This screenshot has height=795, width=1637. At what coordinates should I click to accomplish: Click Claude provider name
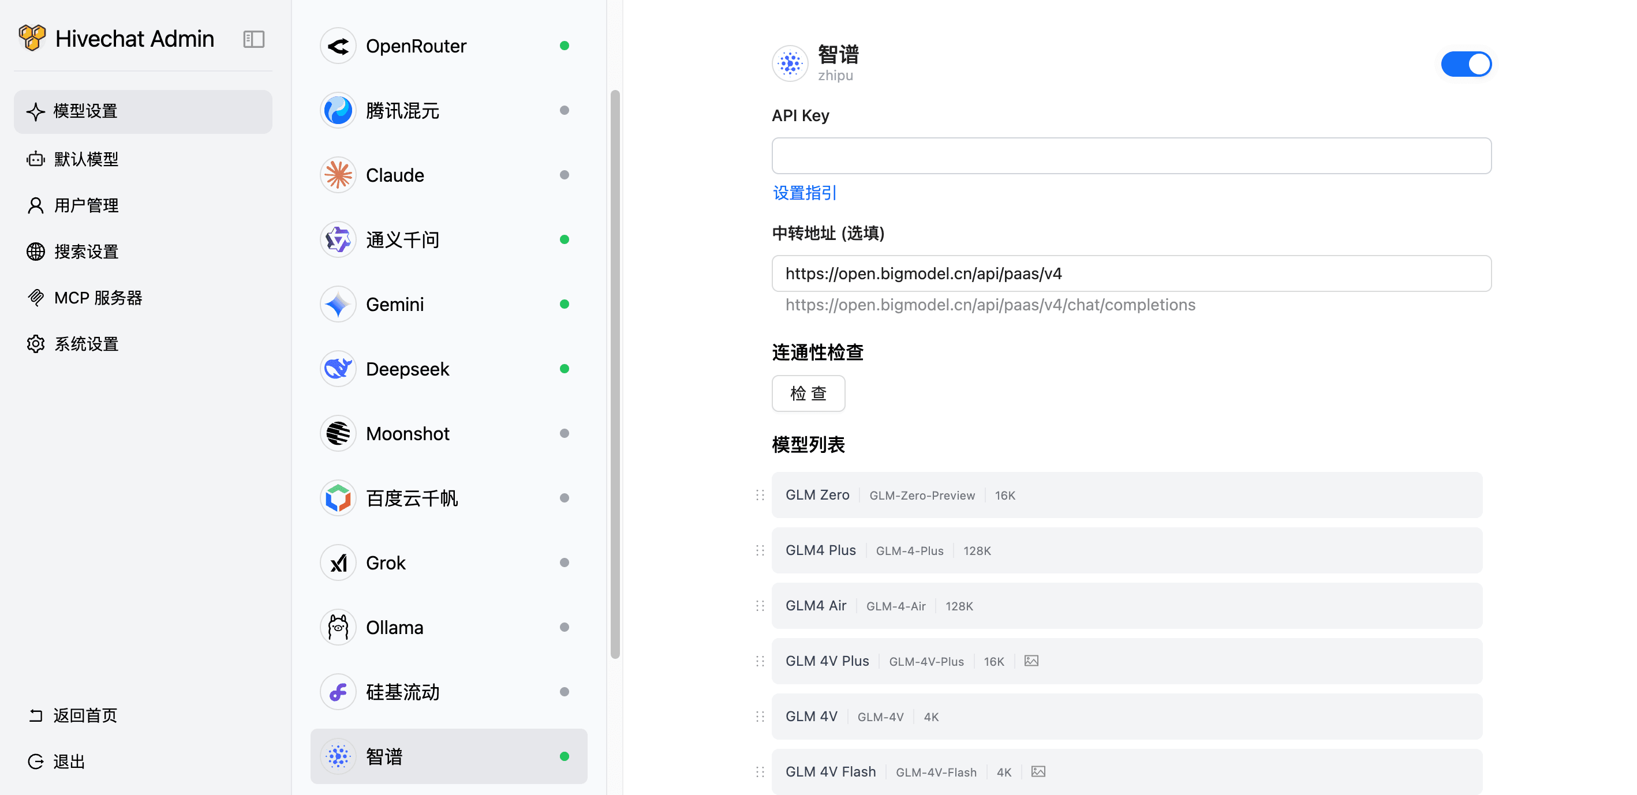tap(395, 175)
